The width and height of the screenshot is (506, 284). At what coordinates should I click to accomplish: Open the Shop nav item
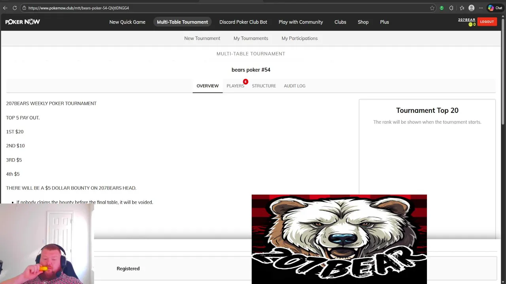363,22
